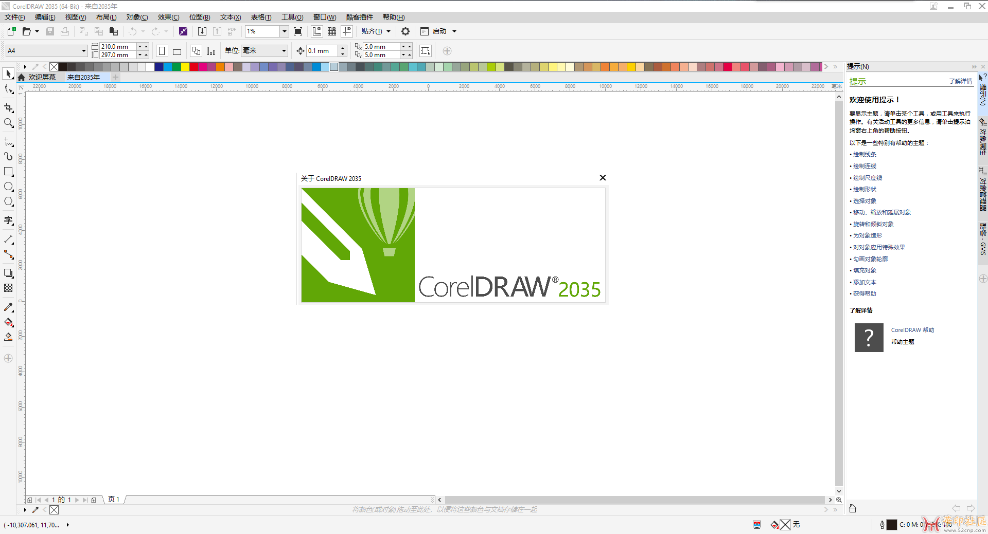
Task: Click the Open file folder icon
Action: [26, 31]
